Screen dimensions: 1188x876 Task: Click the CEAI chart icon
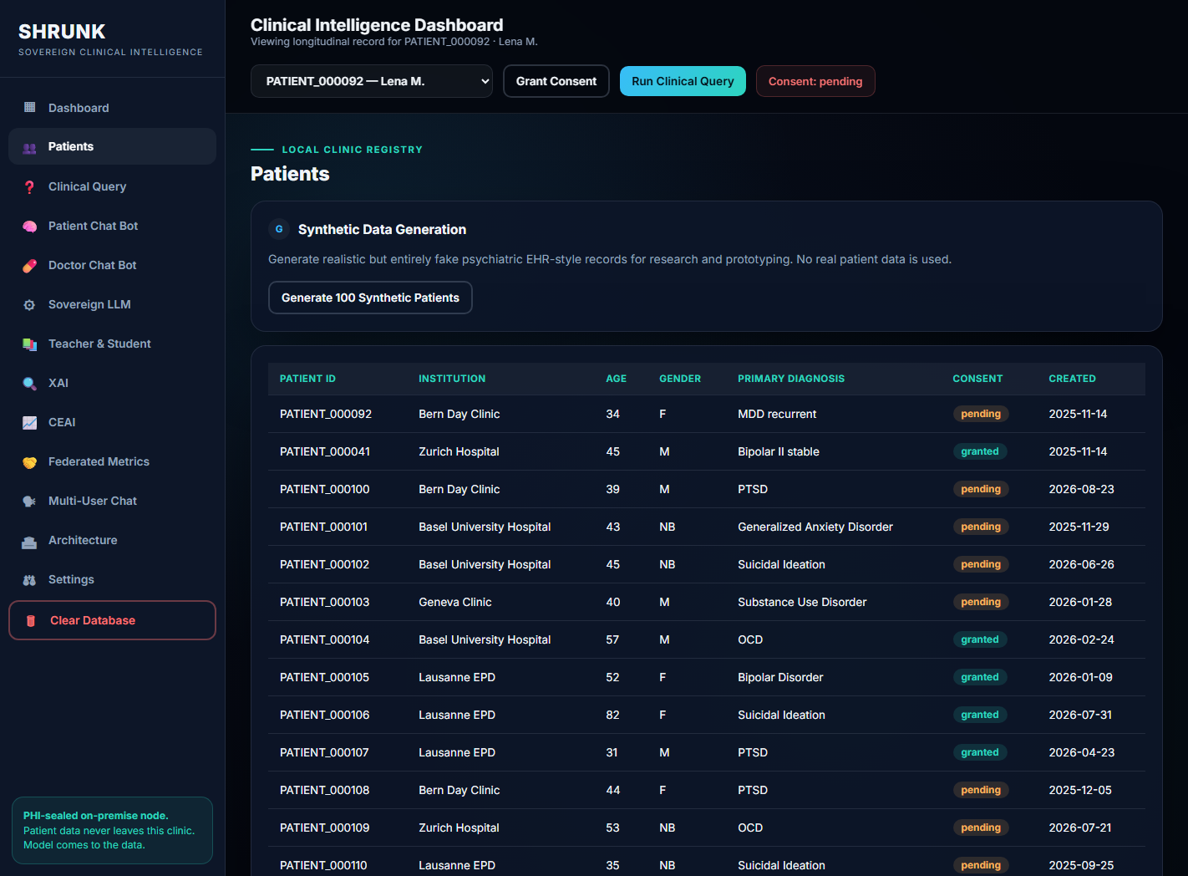(x=30, y=423)
